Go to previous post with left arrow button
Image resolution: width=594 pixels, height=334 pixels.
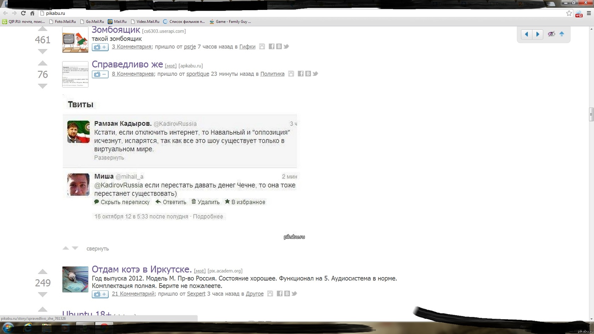(x=526, y=34)
